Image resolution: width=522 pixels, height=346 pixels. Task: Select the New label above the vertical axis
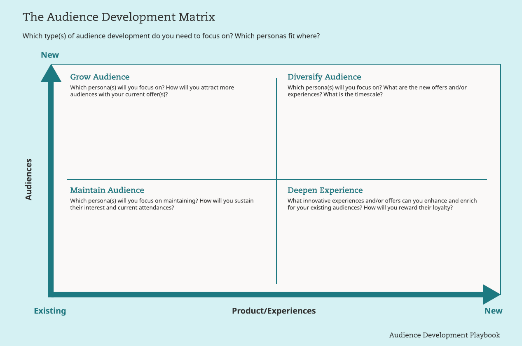coord(50,55)
